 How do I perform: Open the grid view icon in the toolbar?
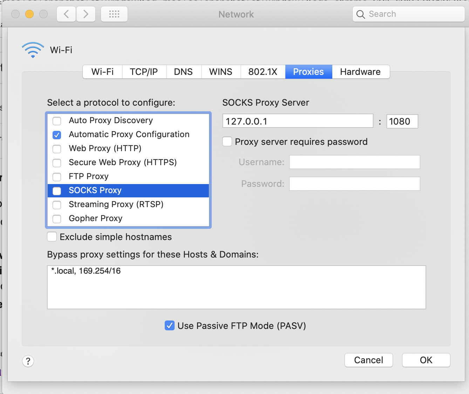pyautogui.click(x=114, y=14)
